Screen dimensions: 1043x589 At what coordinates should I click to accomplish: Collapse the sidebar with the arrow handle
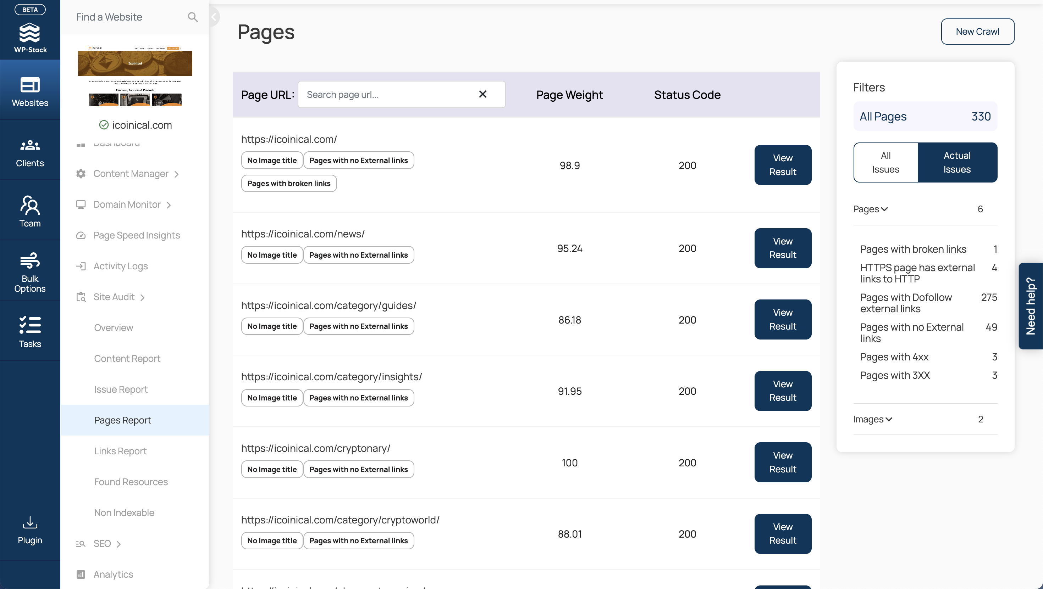pyautogui.click(x=214, y=17)
